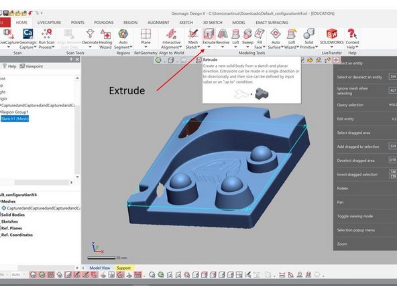
Task: Open the quick access toolbar customize arrow
Action: [x=42, y=13]
